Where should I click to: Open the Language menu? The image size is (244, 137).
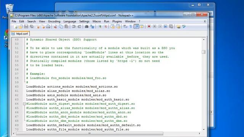[x=70, y=21]
